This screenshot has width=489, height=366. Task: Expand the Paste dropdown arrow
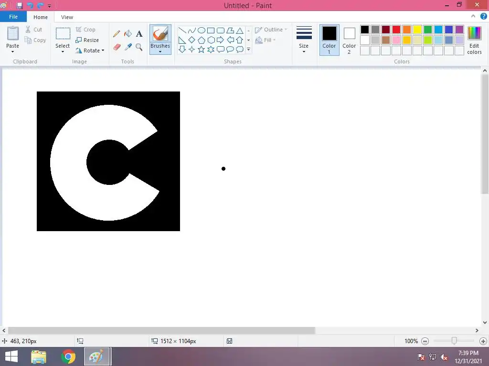(12, 51)
